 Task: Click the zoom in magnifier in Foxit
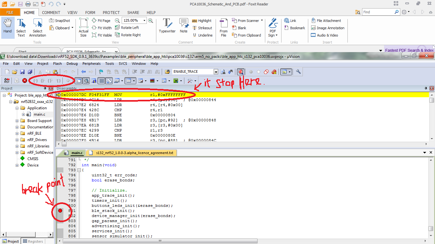click(151, 21)
